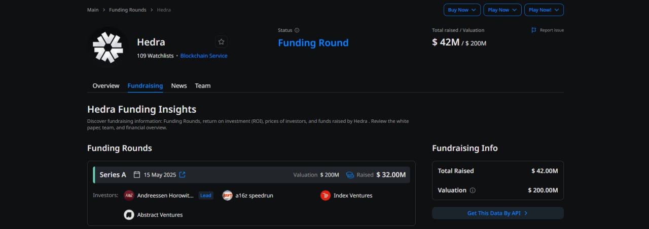Click the Valuation info icon in Fundraising Info

(473, 191)
